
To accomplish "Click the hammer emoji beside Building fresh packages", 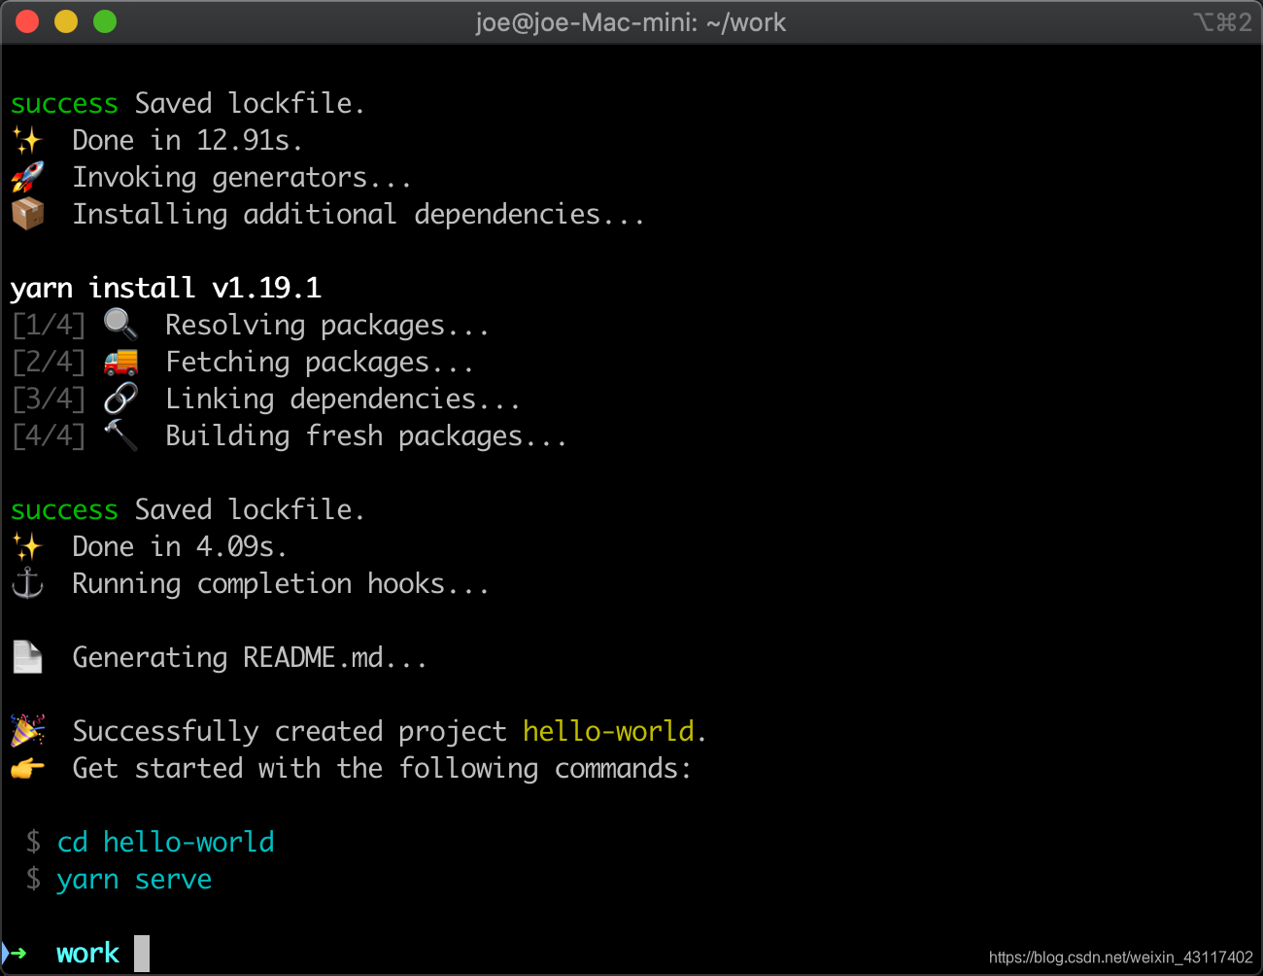I will click(120, 436).
